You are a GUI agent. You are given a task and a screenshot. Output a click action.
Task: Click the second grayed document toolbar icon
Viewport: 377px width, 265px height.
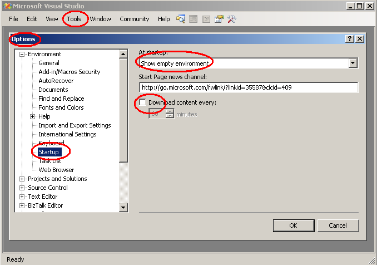click(206, 19)
